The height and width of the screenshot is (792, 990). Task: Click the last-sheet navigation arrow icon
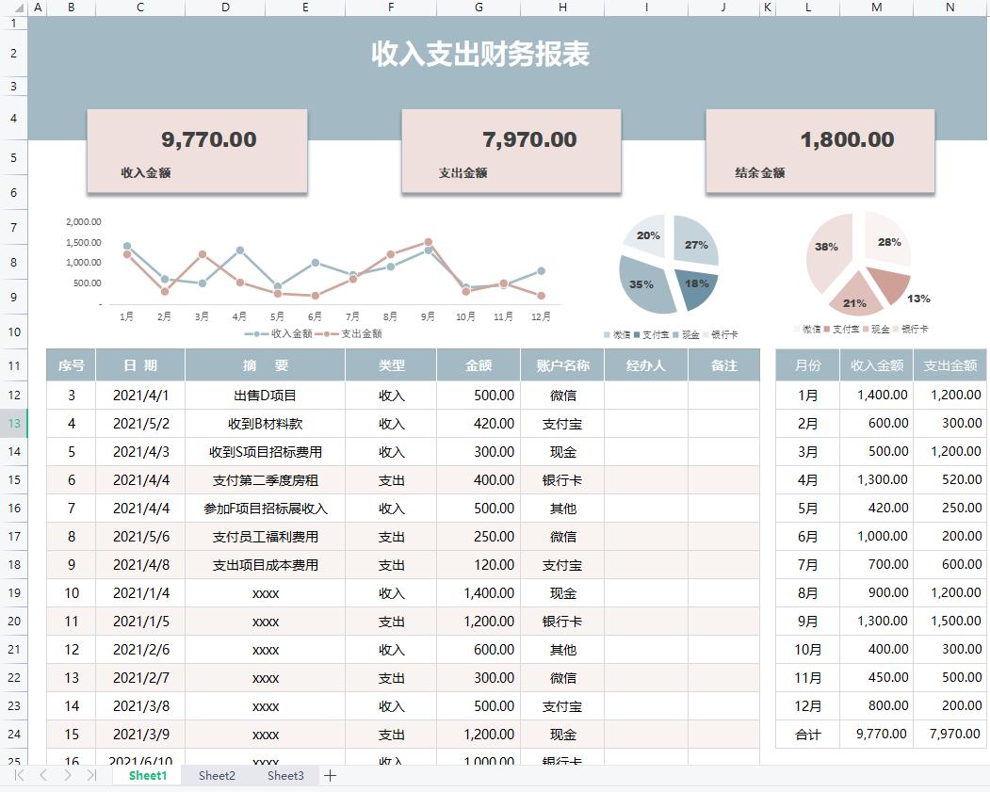coord(90,775)
